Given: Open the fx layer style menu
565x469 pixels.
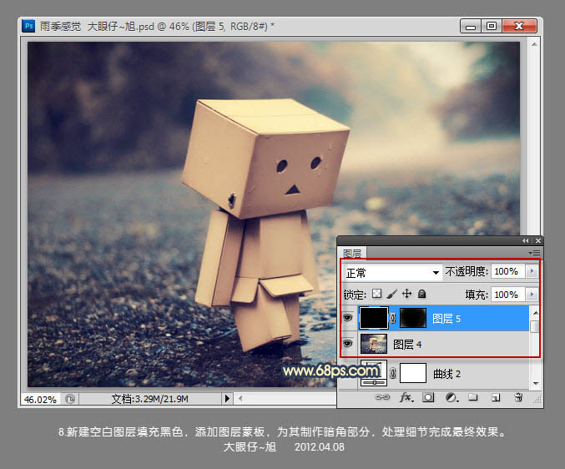Looking at the screenshot, I should (406, 397).
